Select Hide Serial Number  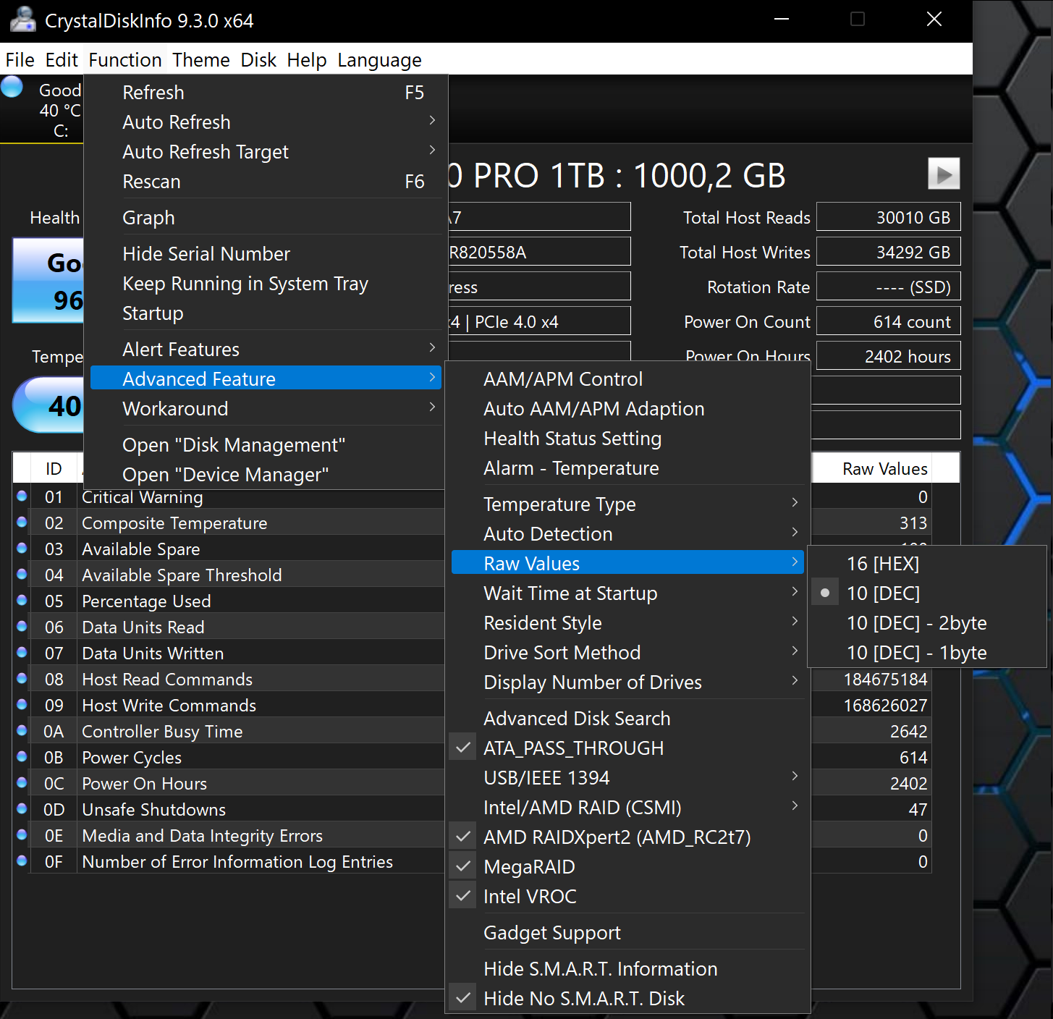(266, 253)
